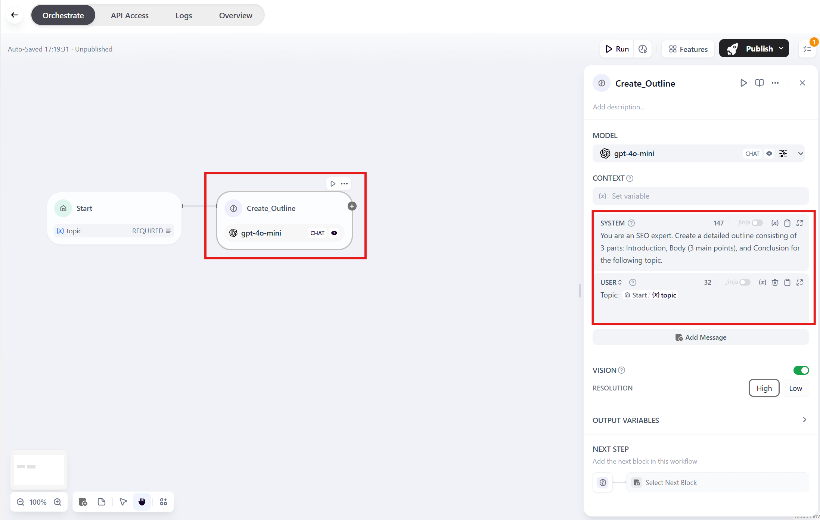Open run history clock icon
Screen dimensions: 820x520
point(643,49)
